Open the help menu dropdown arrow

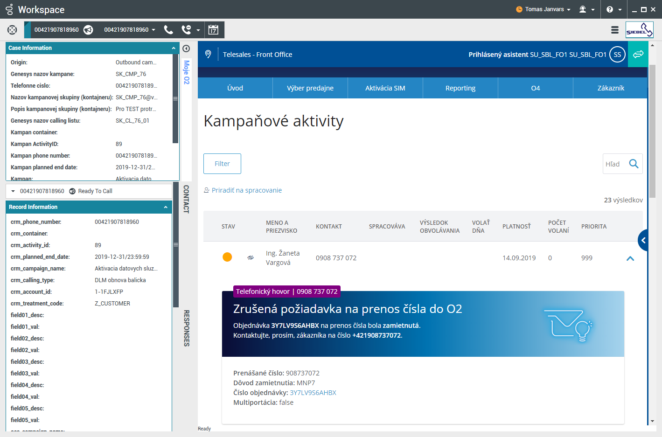[x=620, y=10]
